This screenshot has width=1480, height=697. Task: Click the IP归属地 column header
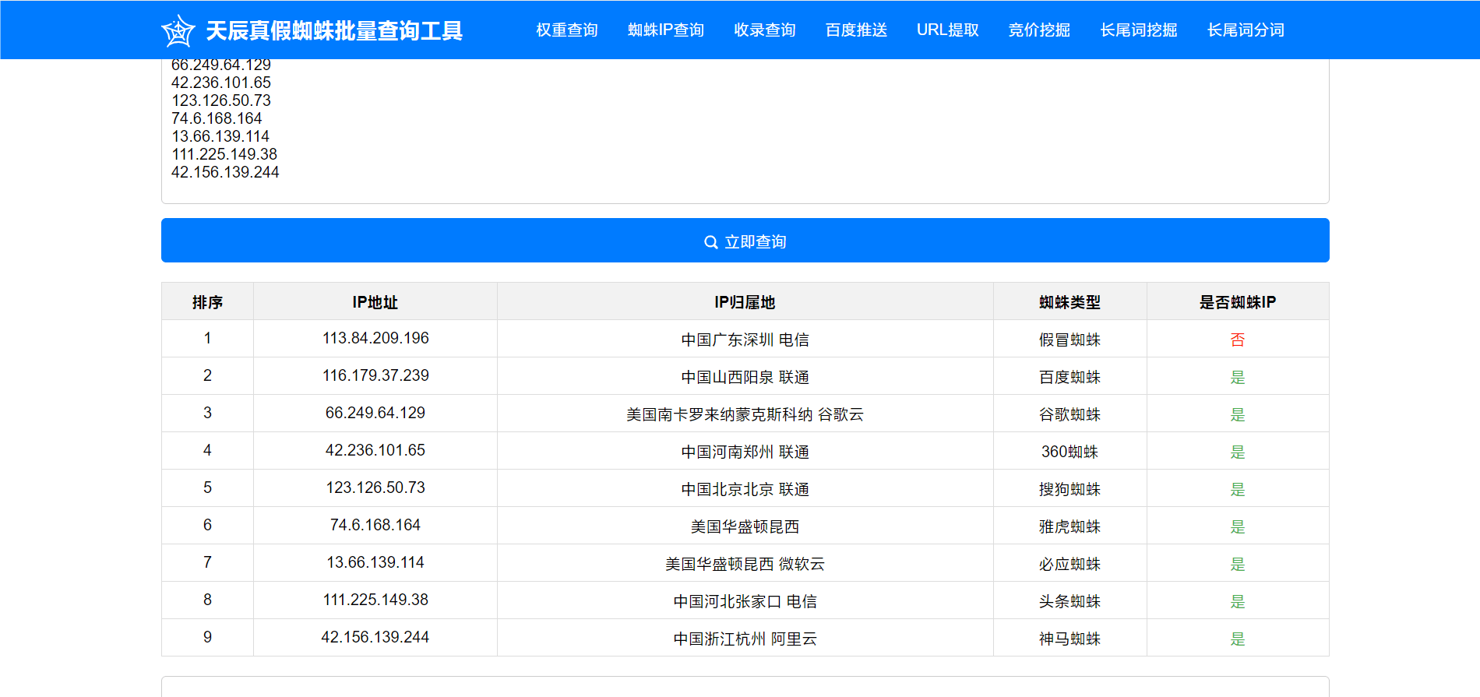[x=745, y=302]
